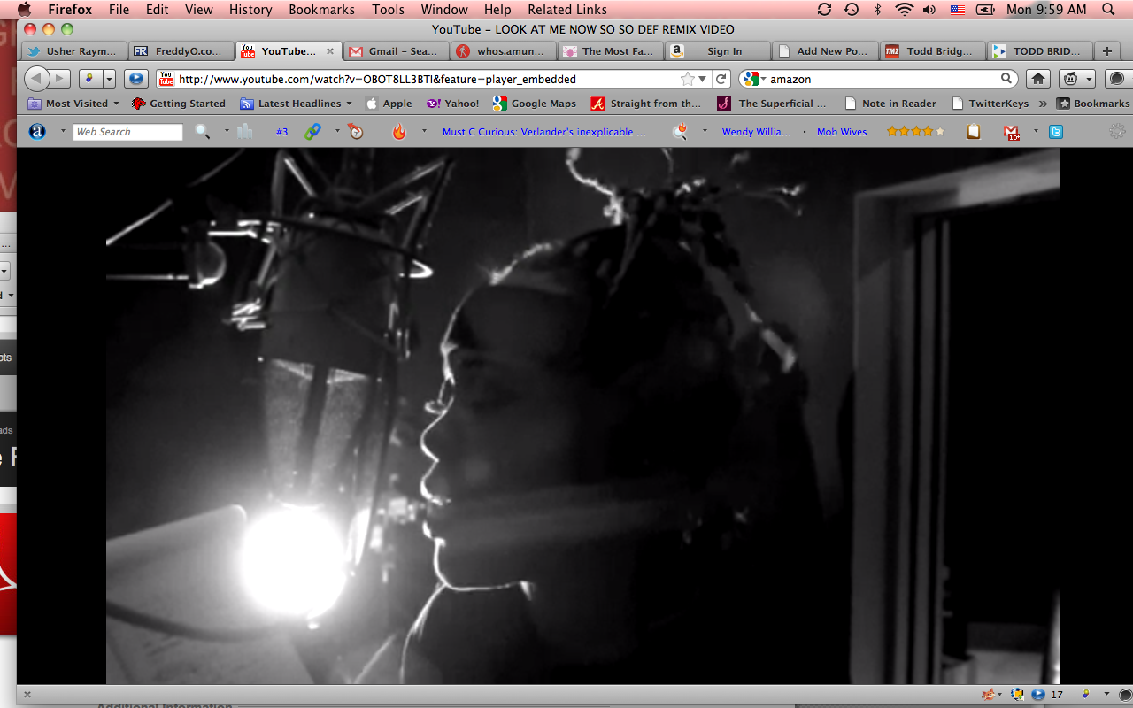Open the Mac Spotlight search

point(1108,10)
